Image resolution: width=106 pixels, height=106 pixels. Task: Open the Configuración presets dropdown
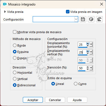[76, 19]
